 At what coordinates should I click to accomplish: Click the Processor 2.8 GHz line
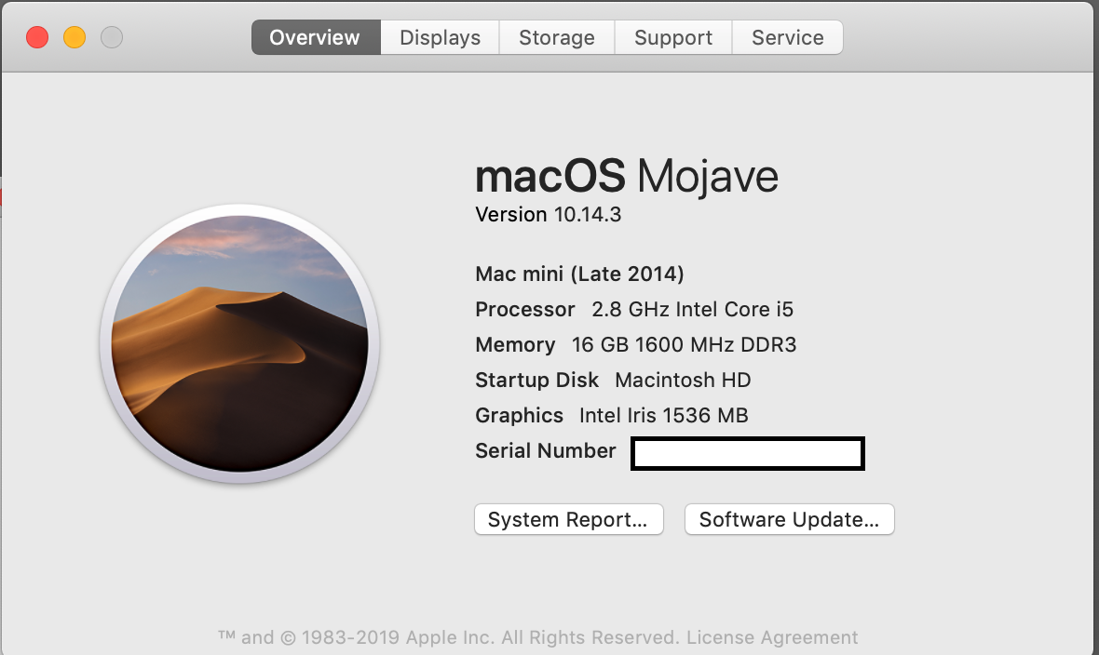coord(634,309)
